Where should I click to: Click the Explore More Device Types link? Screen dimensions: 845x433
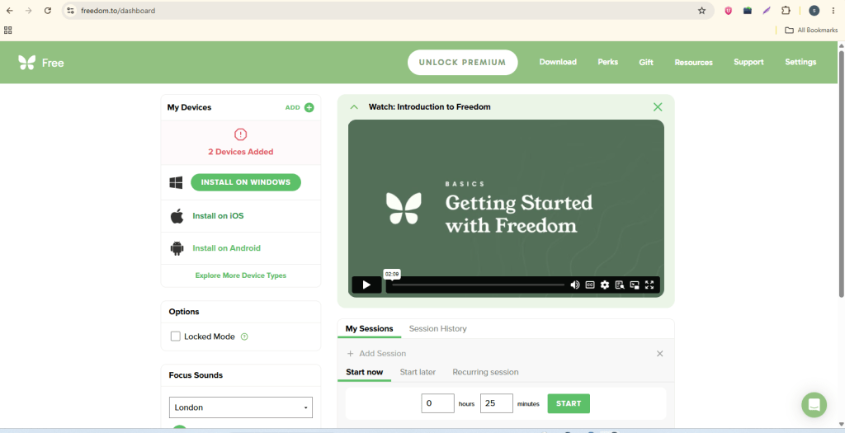pyautogui.click(x=240, y=275)
